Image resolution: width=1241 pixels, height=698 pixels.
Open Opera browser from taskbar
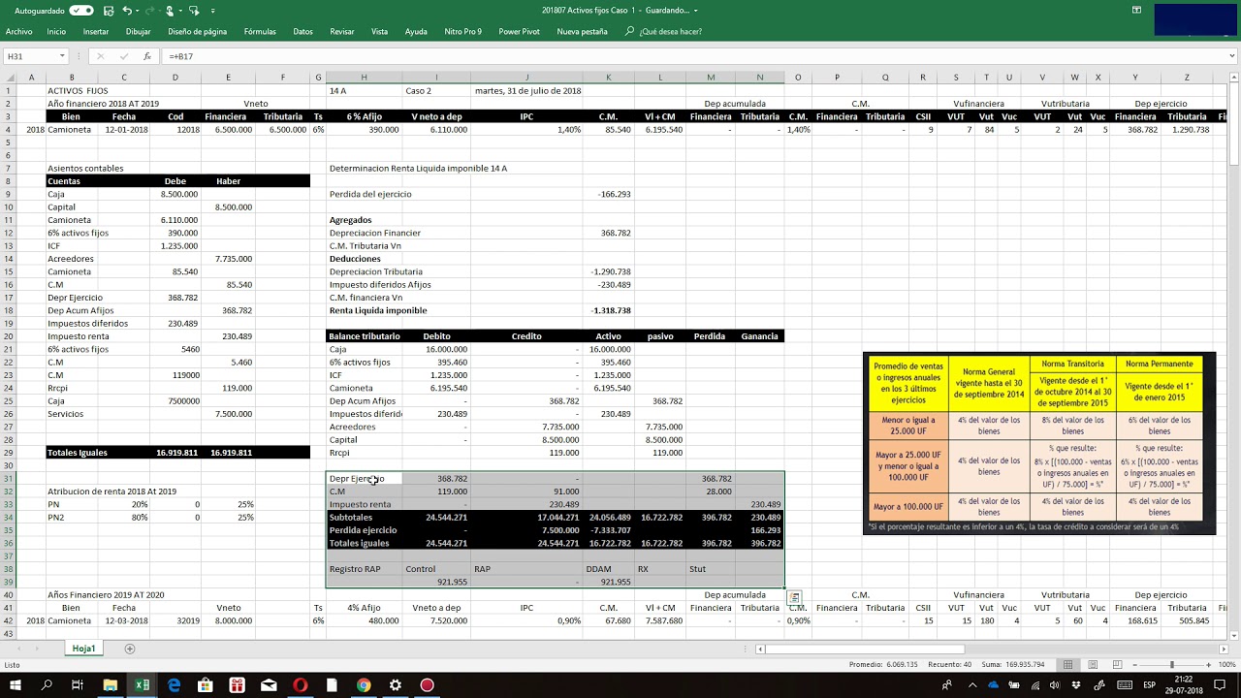coord(300,685)
